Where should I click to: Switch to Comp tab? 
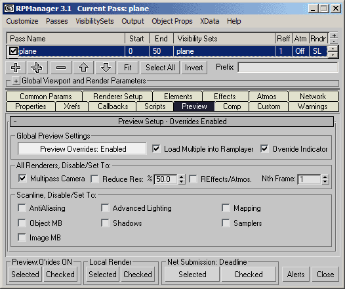[x=232, y=106]
